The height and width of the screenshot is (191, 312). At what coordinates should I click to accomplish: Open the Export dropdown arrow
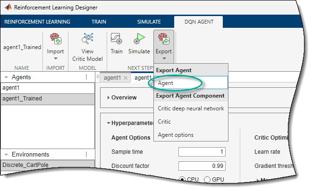click(164, 58)
